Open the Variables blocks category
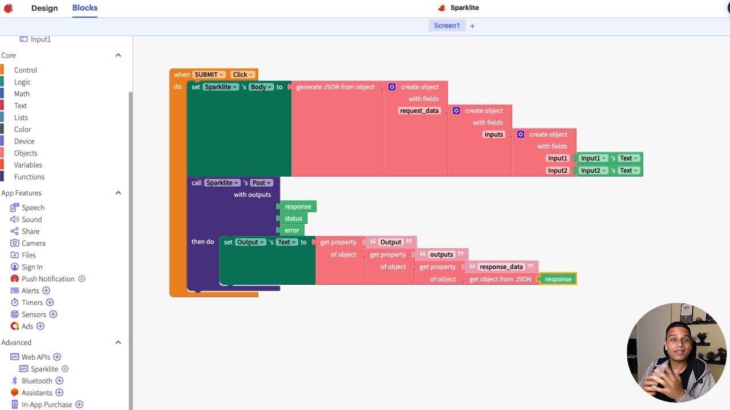Image resolution: width=730 pixels, height=410 pixels. [28, 165]
